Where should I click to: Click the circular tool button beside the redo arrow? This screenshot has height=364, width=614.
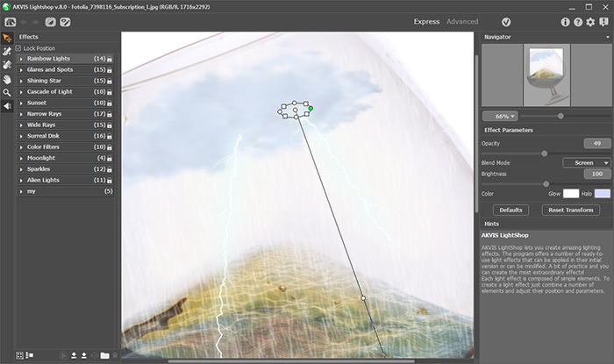pyautogui.click(x=51, y=22)
